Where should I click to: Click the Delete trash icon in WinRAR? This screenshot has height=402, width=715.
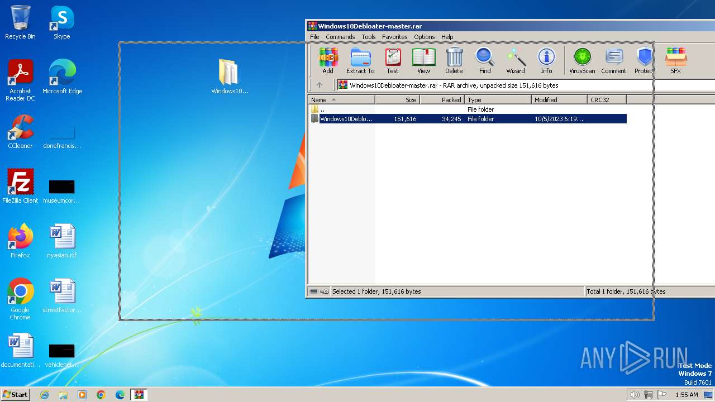454,61
